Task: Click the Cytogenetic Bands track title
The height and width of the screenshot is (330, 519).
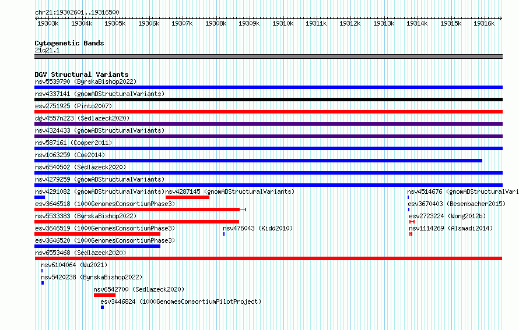Action: coord(69,43)
